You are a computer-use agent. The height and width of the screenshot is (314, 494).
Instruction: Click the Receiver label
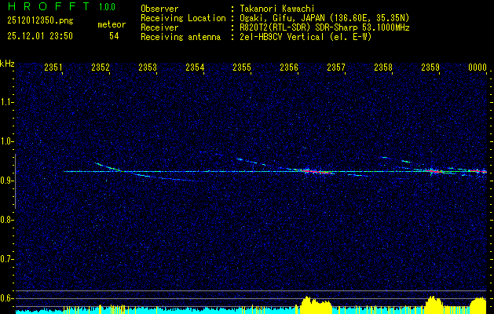click(159, 27)
